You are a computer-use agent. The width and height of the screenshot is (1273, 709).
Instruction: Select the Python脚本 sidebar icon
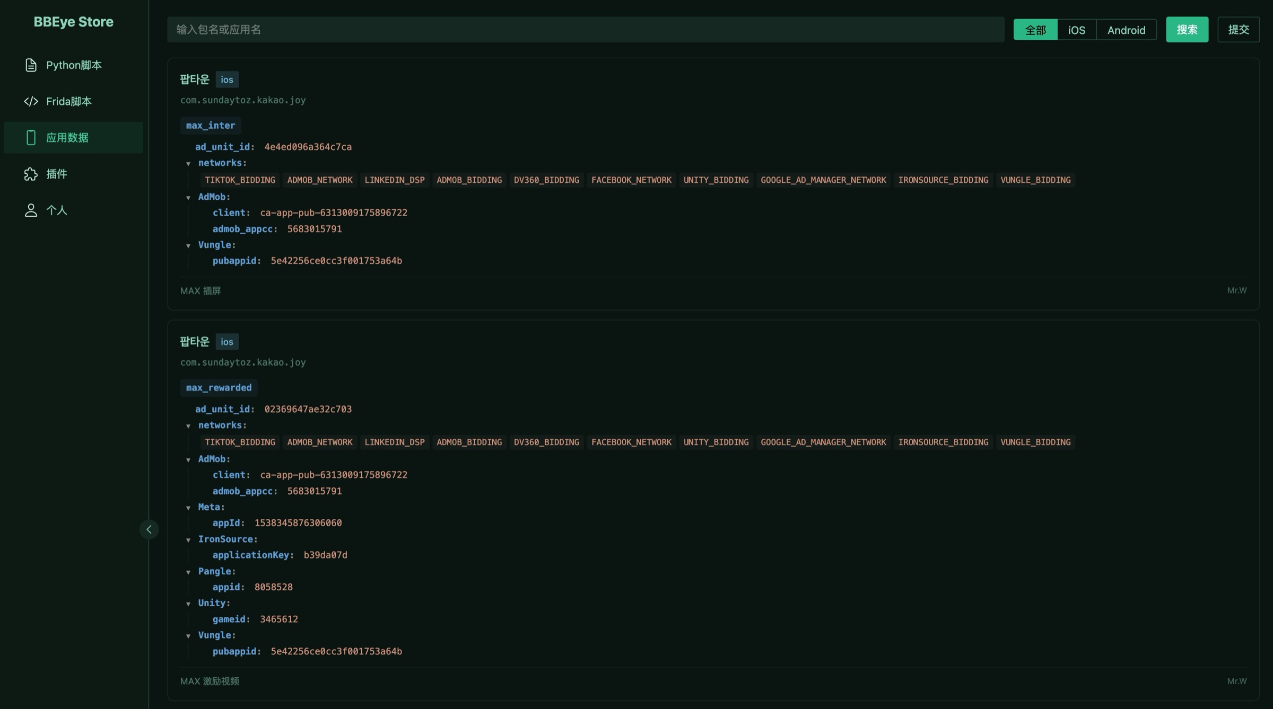(31, 65)
